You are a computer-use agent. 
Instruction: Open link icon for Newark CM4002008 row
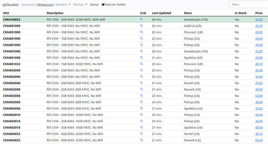coord(141,89)
